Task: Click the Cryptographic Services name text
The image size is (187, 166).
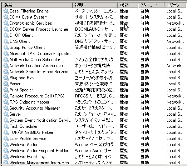Action: tap(31, 23)
